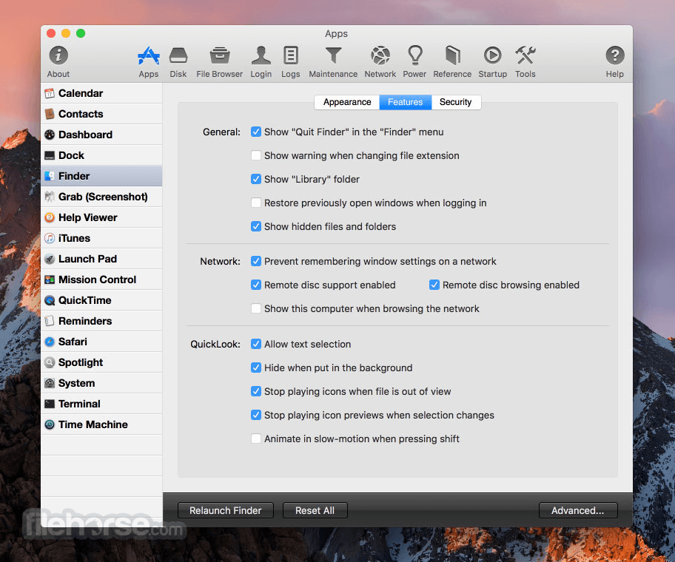This screenshot has height=562, width=675.
Task: Uncheck Hide when put in the background
Action: tap(255, 368)
